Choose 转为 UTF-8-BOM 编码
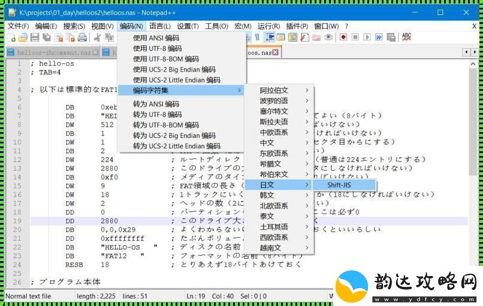 182,125
